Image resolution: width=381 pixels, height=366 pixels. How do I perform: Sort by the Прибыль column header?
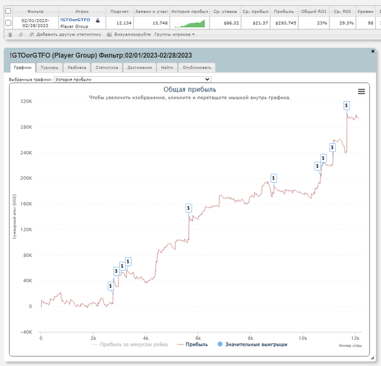(x=284, y=11)
